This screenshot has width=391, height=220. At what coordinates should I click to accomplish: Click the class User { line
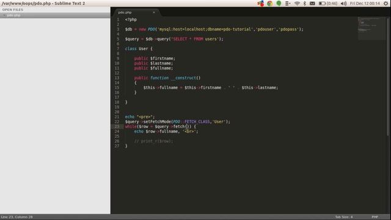tap(139, 49)
